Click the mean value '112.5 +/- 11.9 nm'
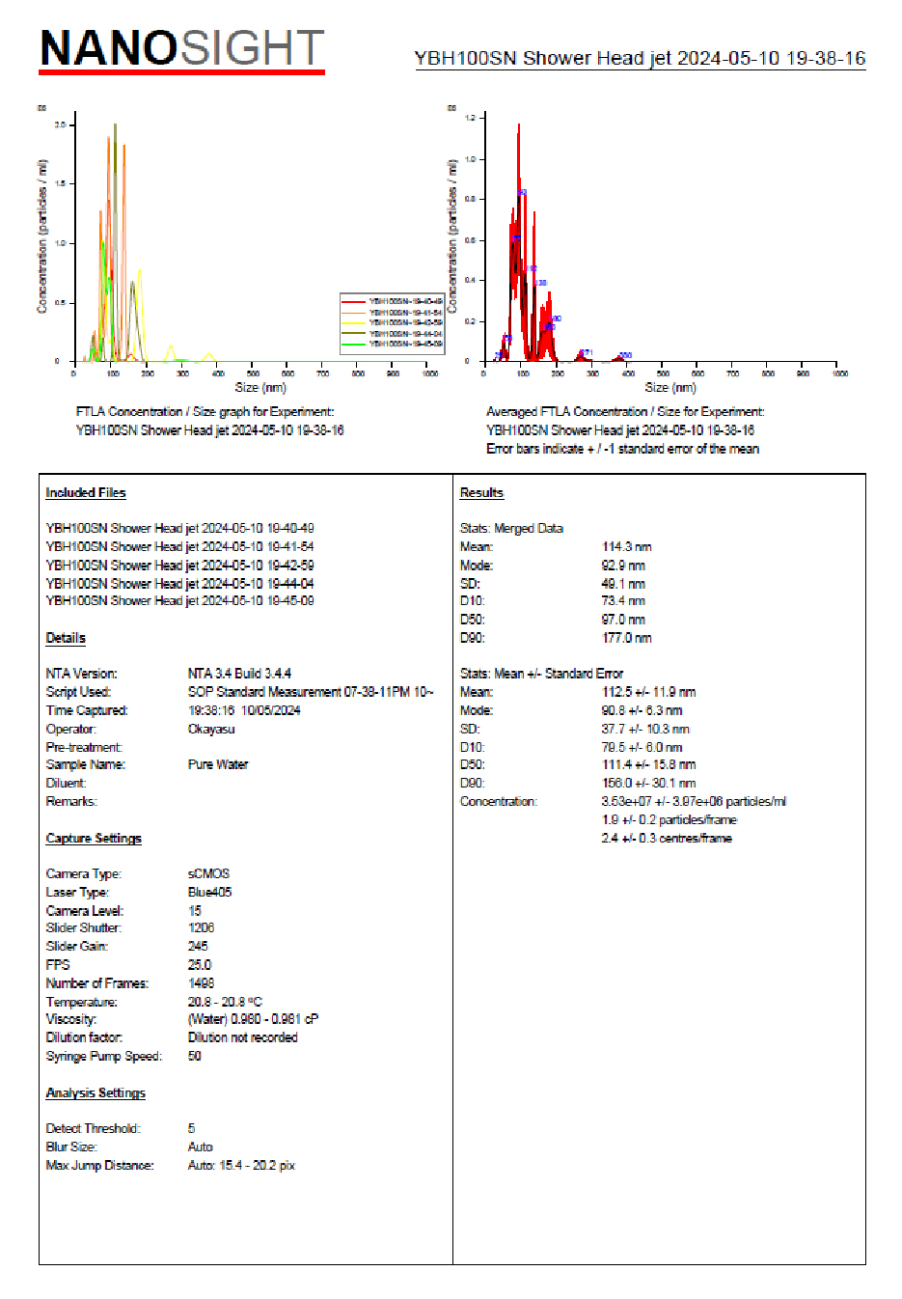Screen dimensions: 902x1299 click(648, 692)
